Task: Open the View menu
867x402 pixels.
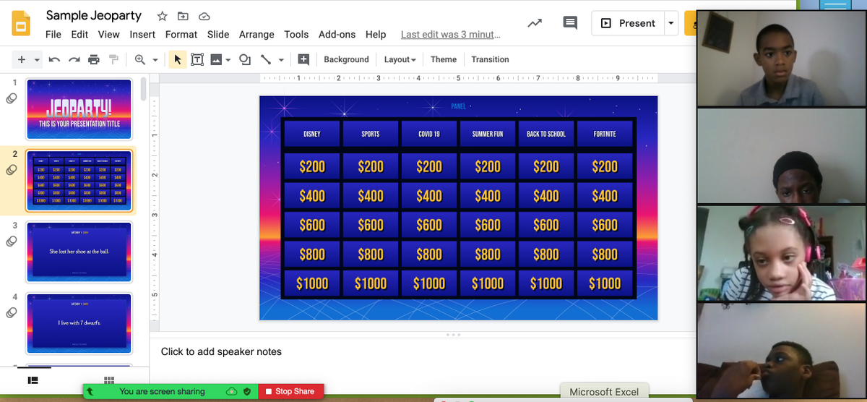Action: (x=108, y=34)
